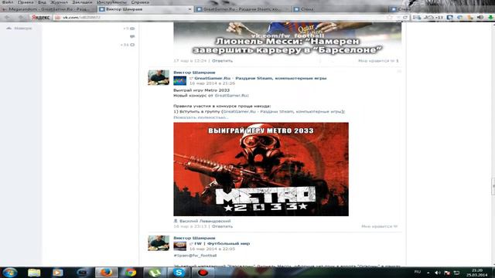Open the Инструменты menu
The image size is (495, 278).
111,2
